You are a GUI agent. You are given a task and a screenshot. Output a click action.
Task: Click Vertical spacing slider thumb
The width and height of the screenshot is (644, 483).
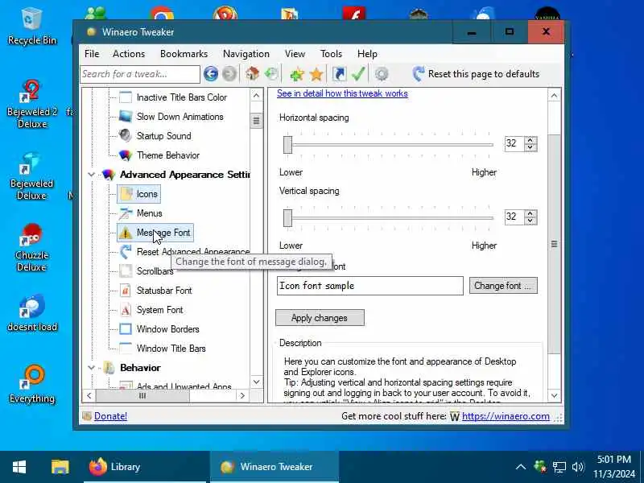(287, 218)
